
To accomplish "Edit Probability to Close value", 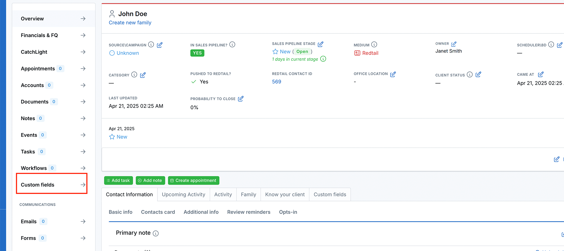I will (241, 99).
